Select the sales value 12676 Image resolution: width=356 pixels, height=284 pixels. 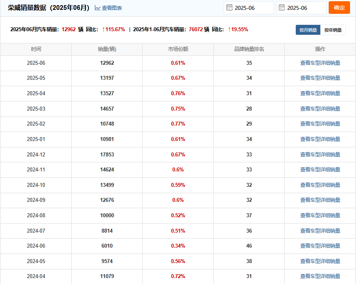tap(107, 200)
